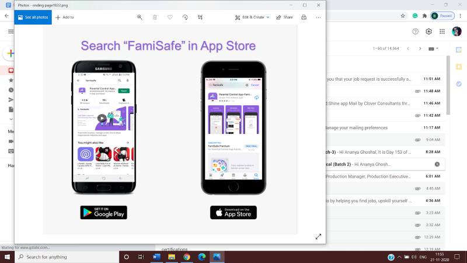Click the Add to menu item
This screenshot has width=467, height=263.
64,18
